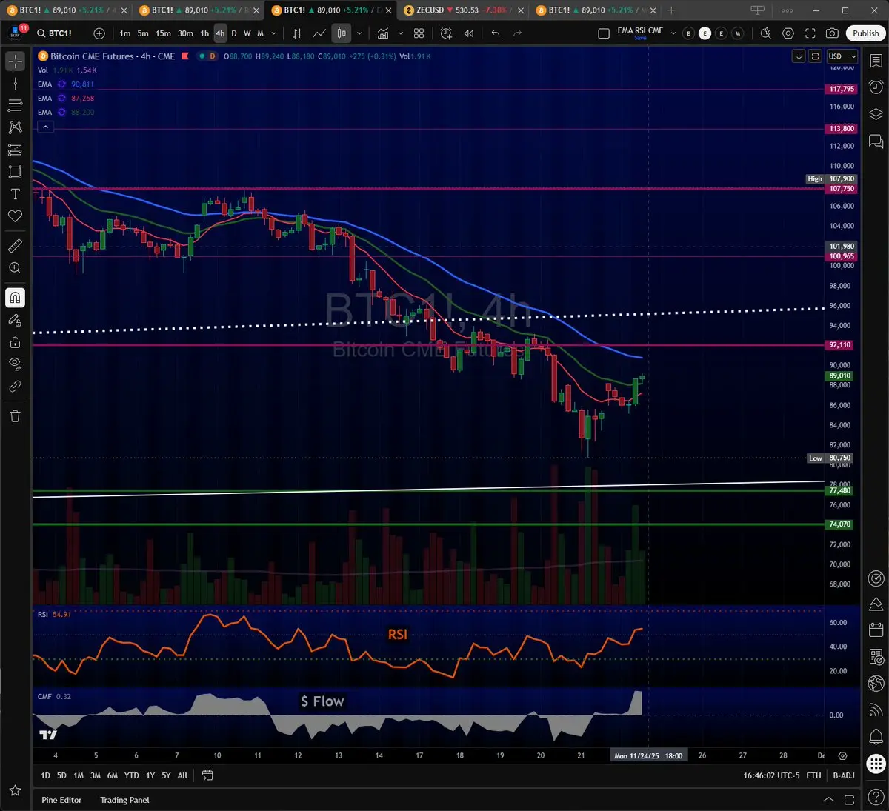Click the Publish button

tap(865, 33)
